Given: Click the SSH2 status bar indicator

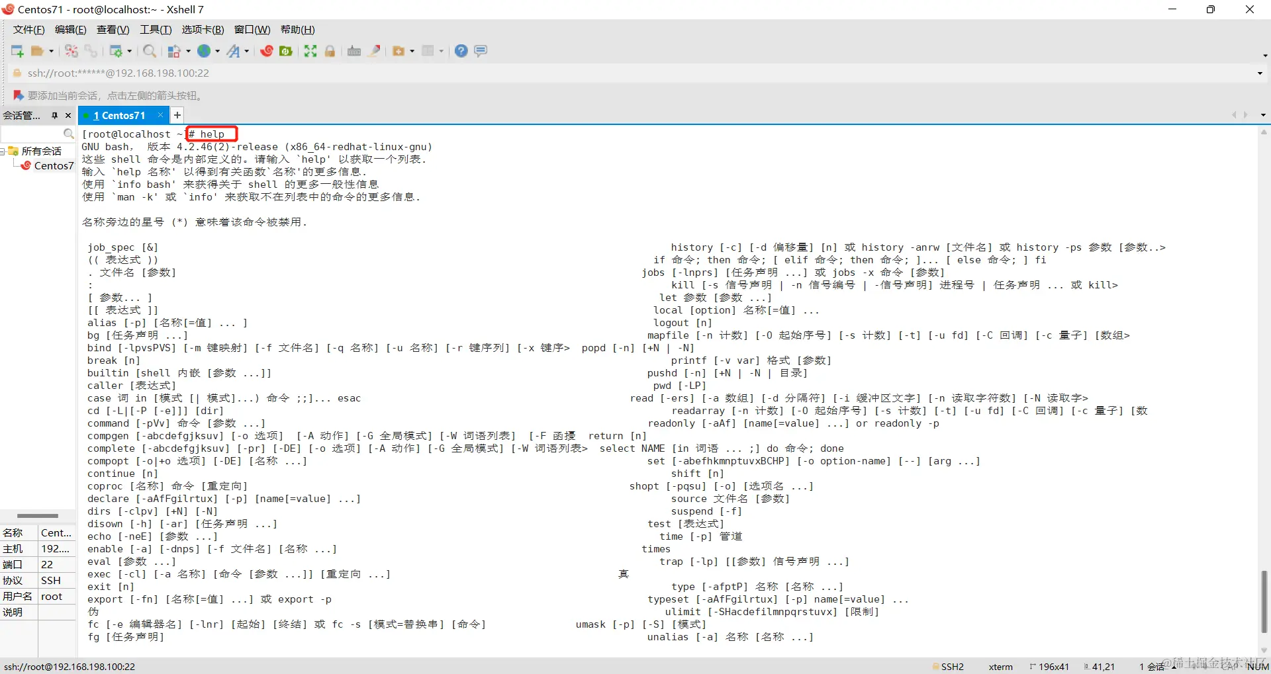Looking at the screenshot, I should coord(948,667).
